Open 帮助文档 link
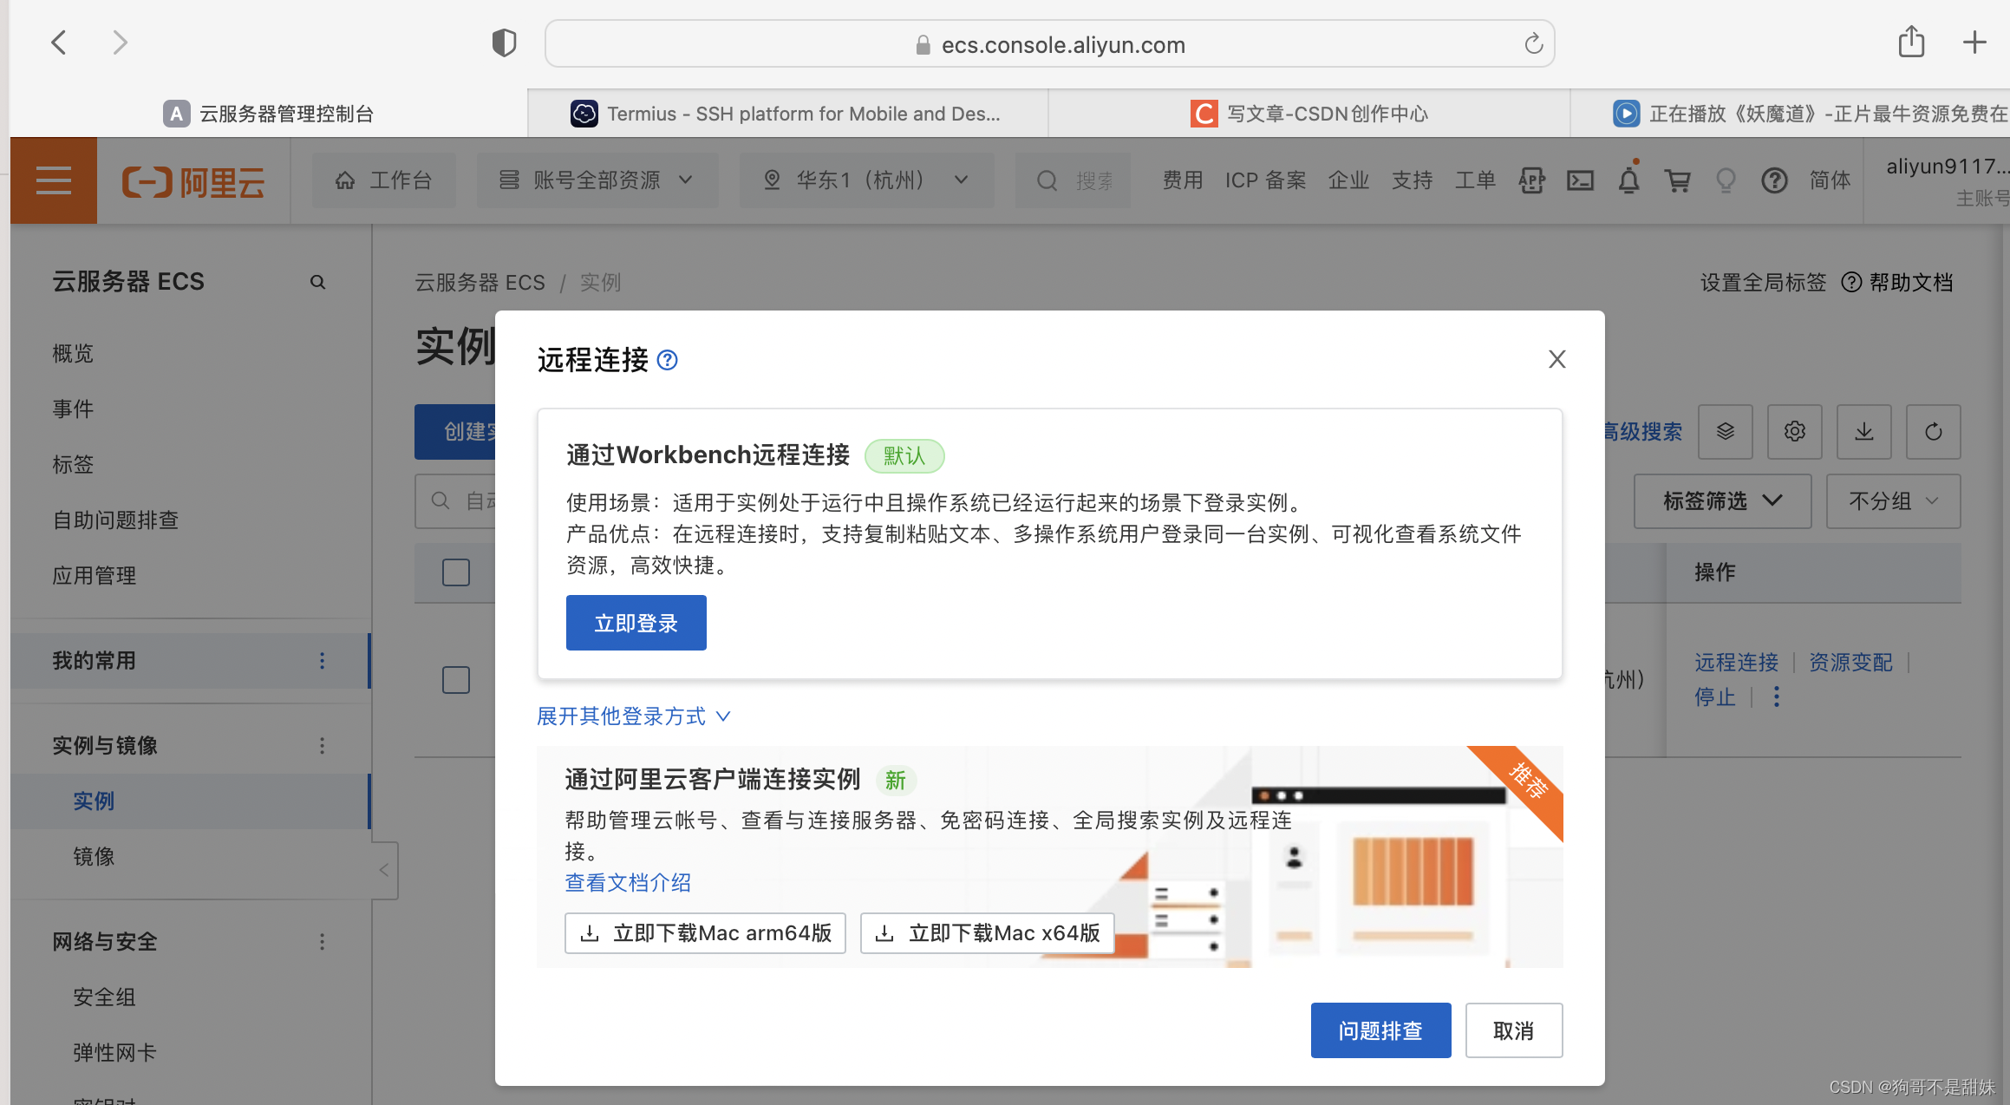The height and width of the screenshot is (1105, 2010). 1897,283
